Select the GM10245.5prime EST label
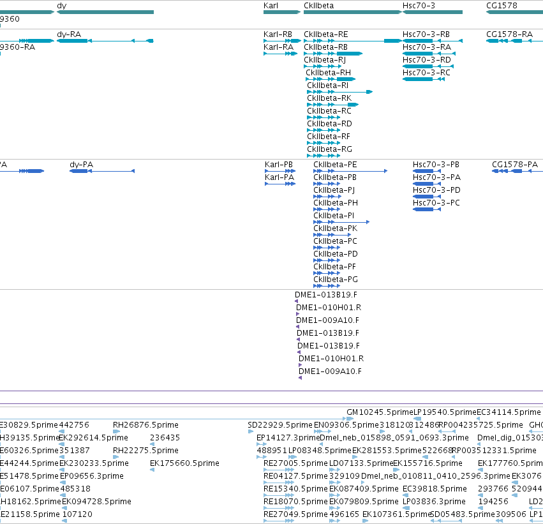543x524 pixels. (x=380, y=412)
